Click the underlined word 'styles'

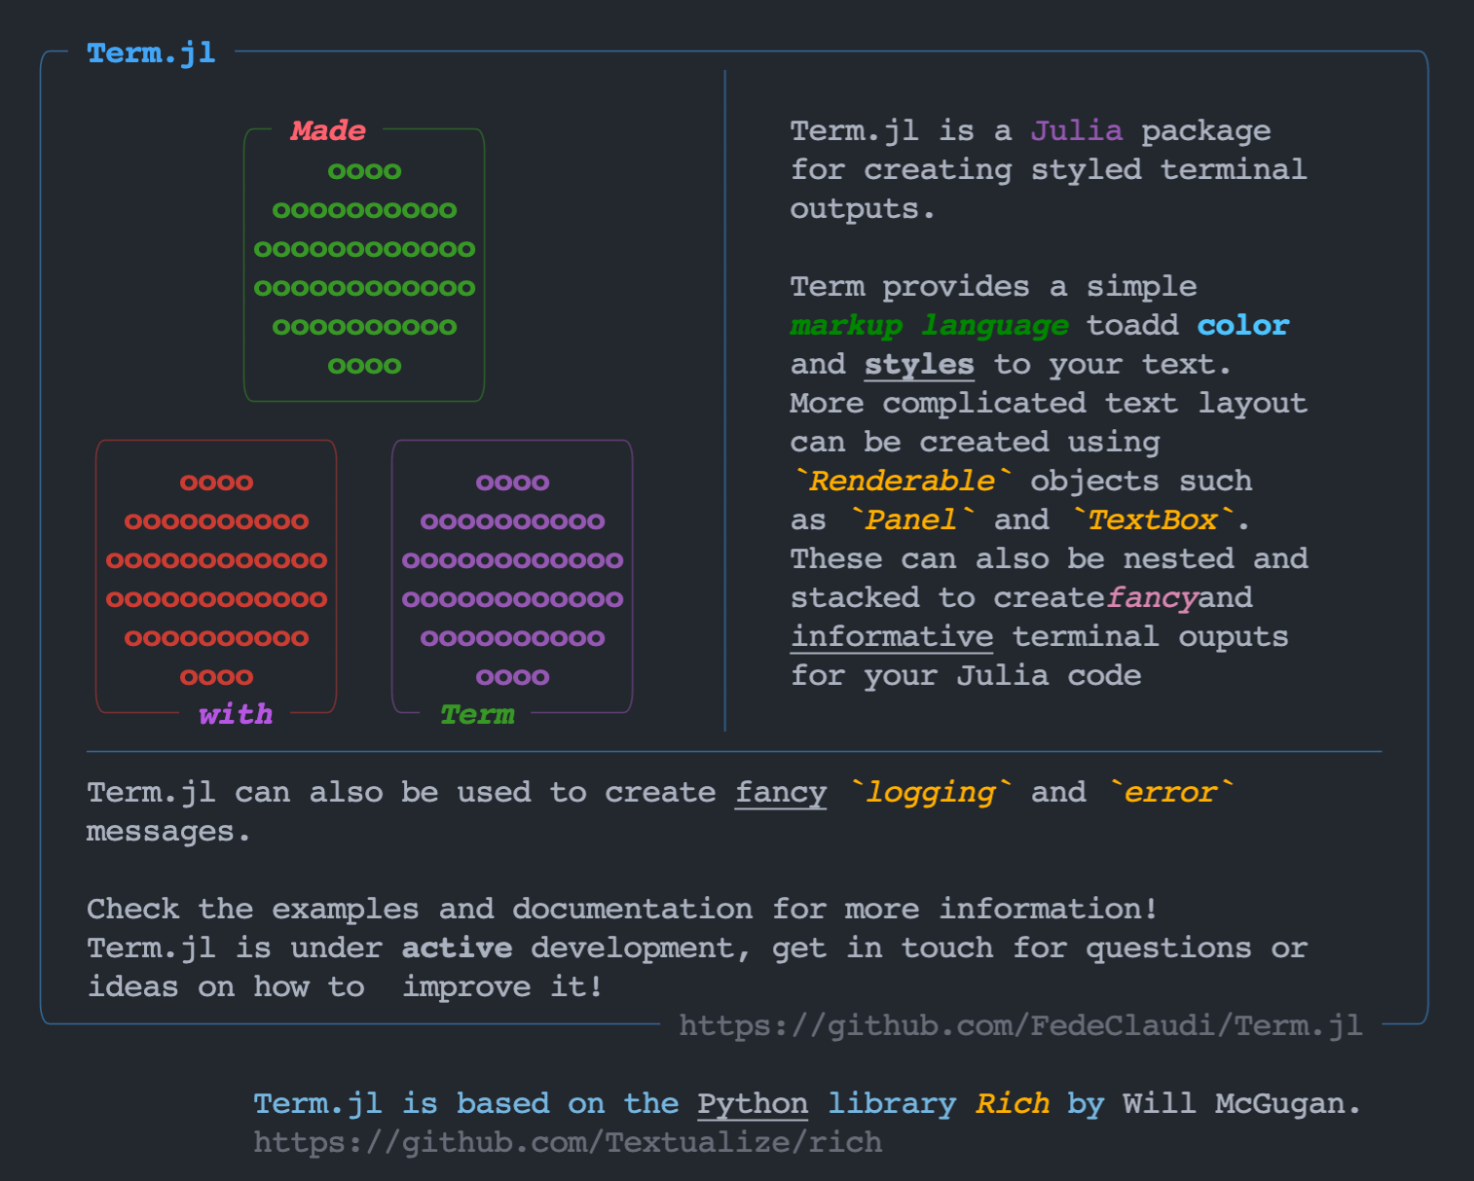pyautogui.click(x=919, y=365)
